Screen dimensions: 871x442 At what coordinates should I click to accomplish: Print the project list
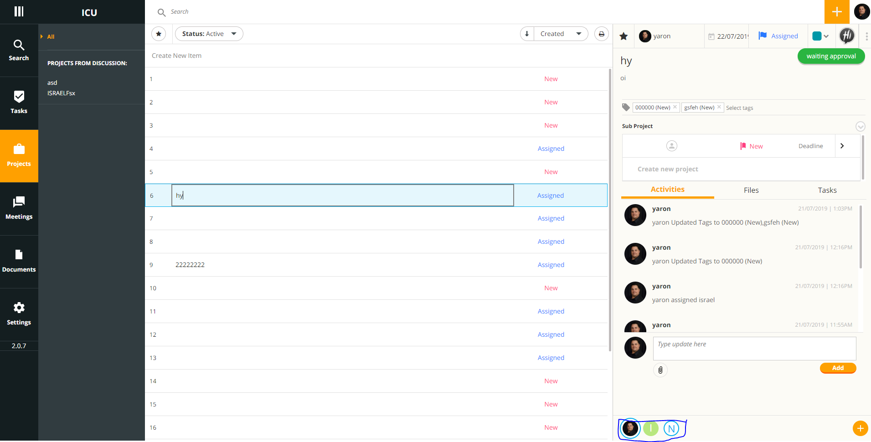(601, 33)
